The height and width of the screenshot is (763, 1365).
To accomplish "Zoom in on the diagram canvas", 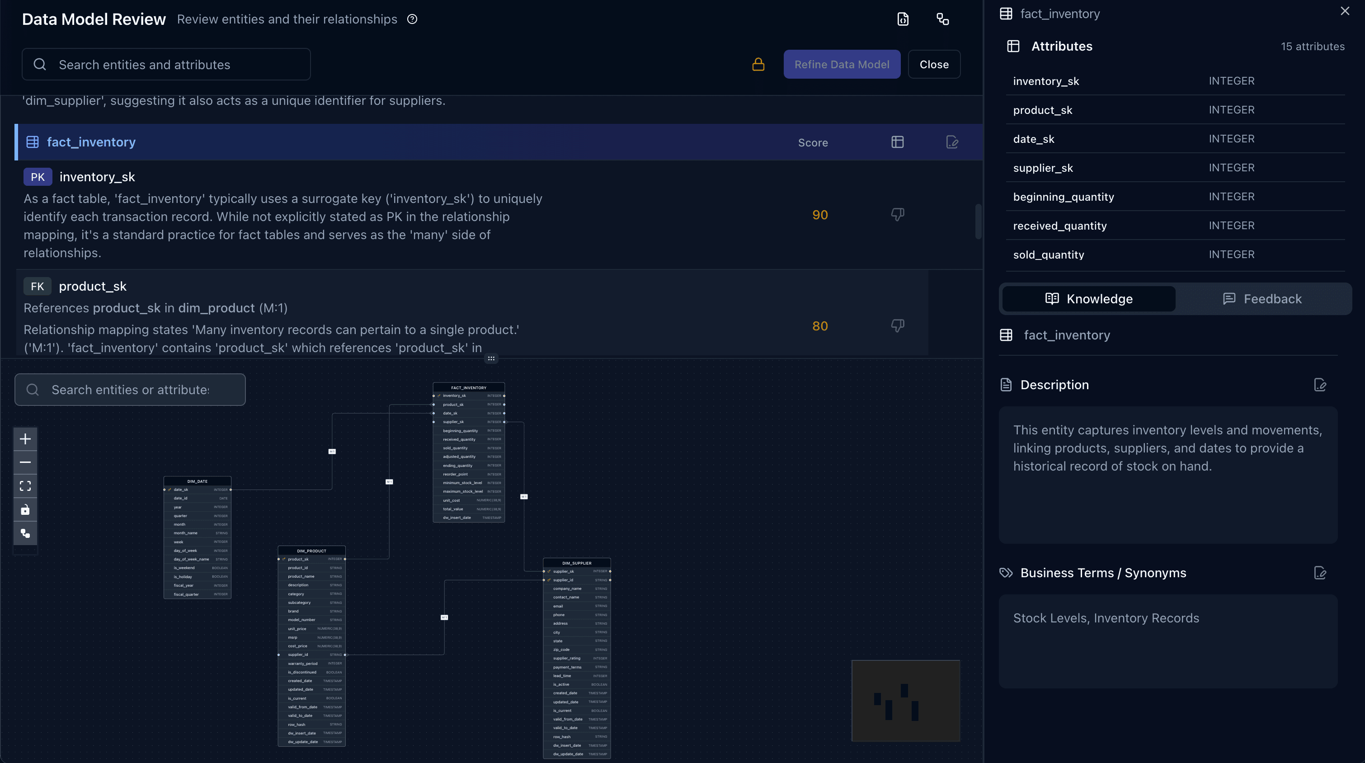I will (x=25, y=438).
